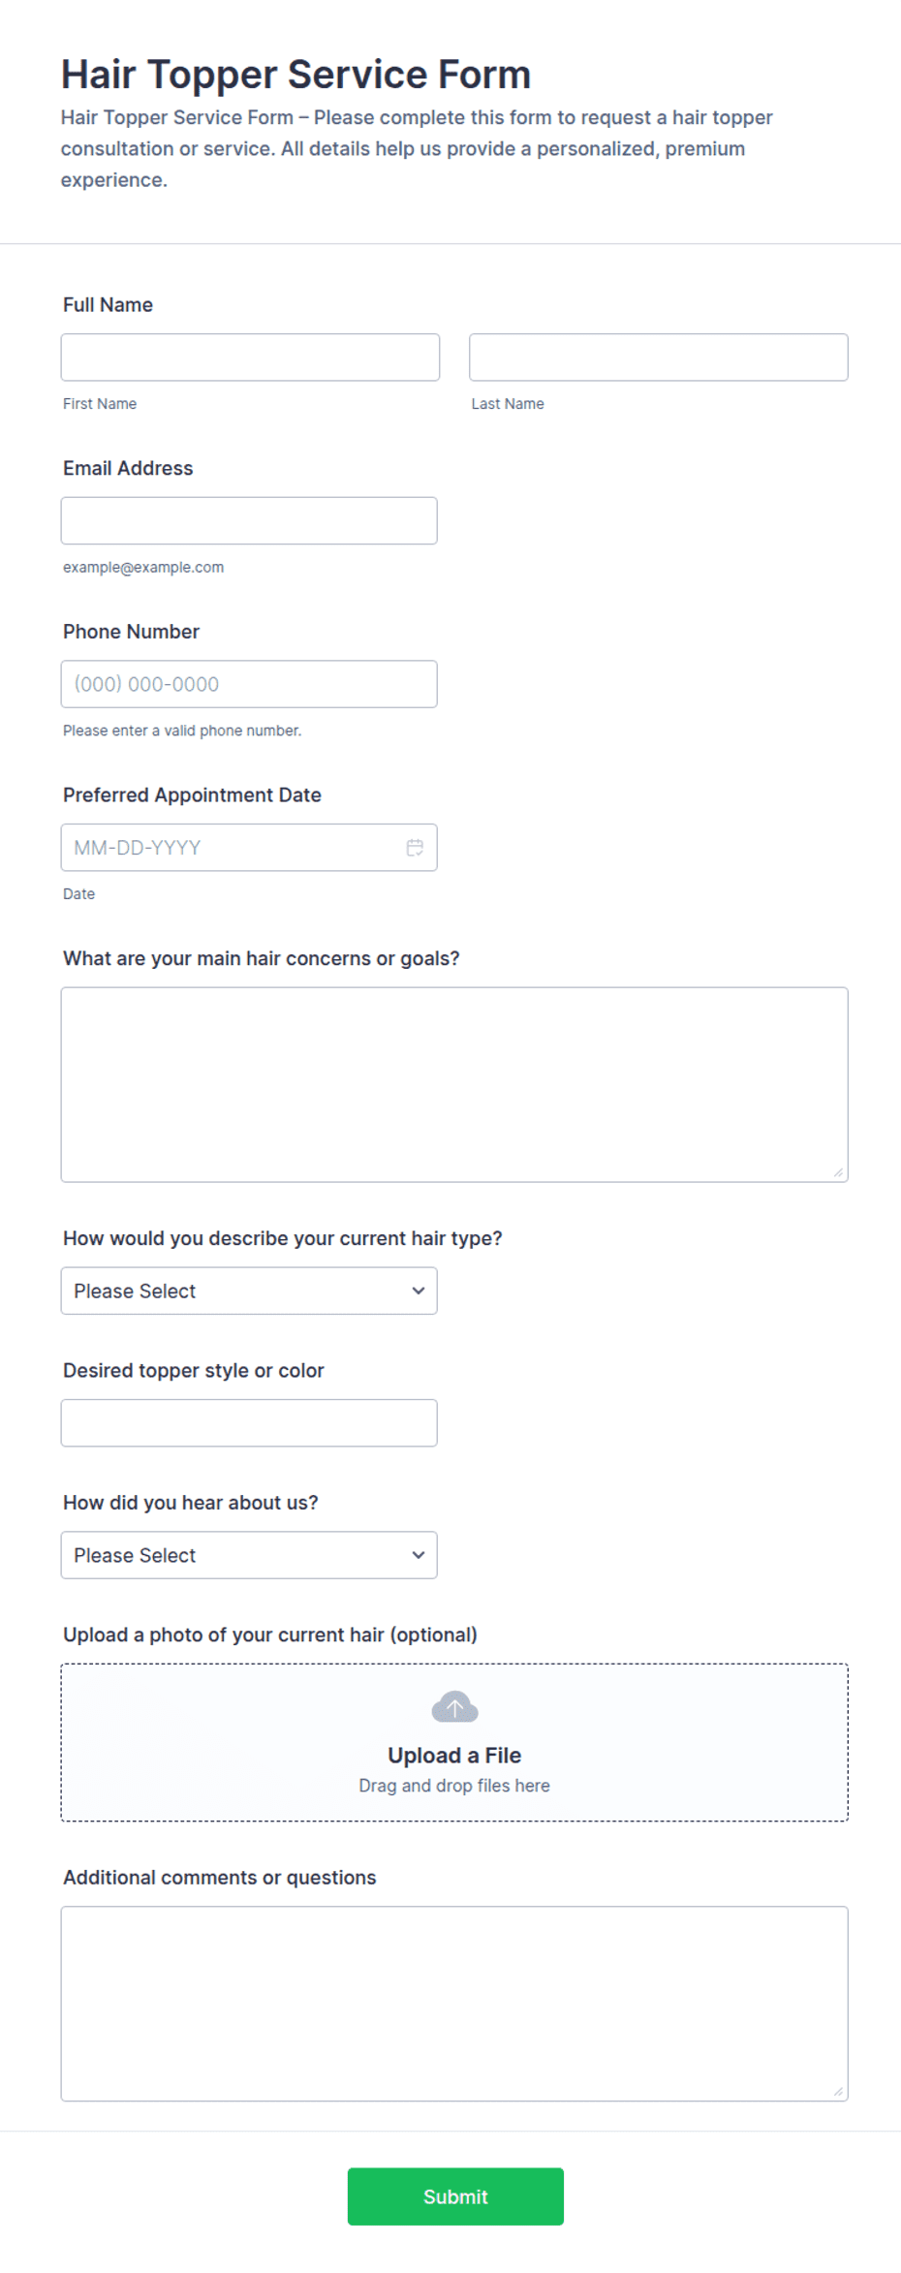Screen dimensions: 901x2273
Task: Click the 'Email Address' field label
Action: click(128, 468)
